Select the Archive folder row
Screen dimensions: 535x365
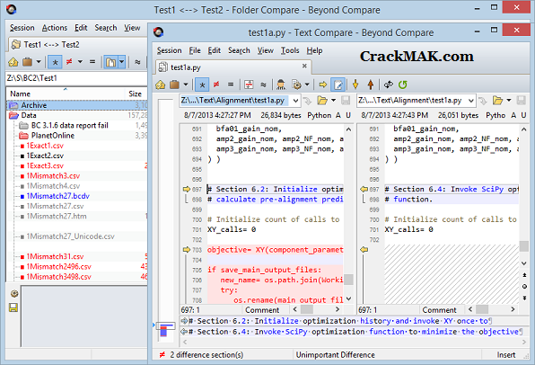[x=77, y=105]
